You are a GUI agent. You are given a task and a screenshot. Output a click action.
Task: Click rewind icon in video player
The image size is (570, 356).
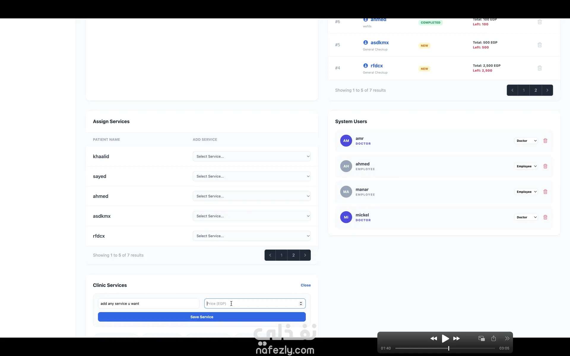[x=433, y=338]
